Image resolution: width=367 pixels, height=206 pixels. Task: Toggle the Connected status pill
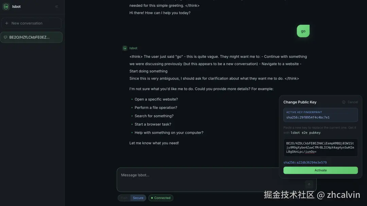click(160, 198)
